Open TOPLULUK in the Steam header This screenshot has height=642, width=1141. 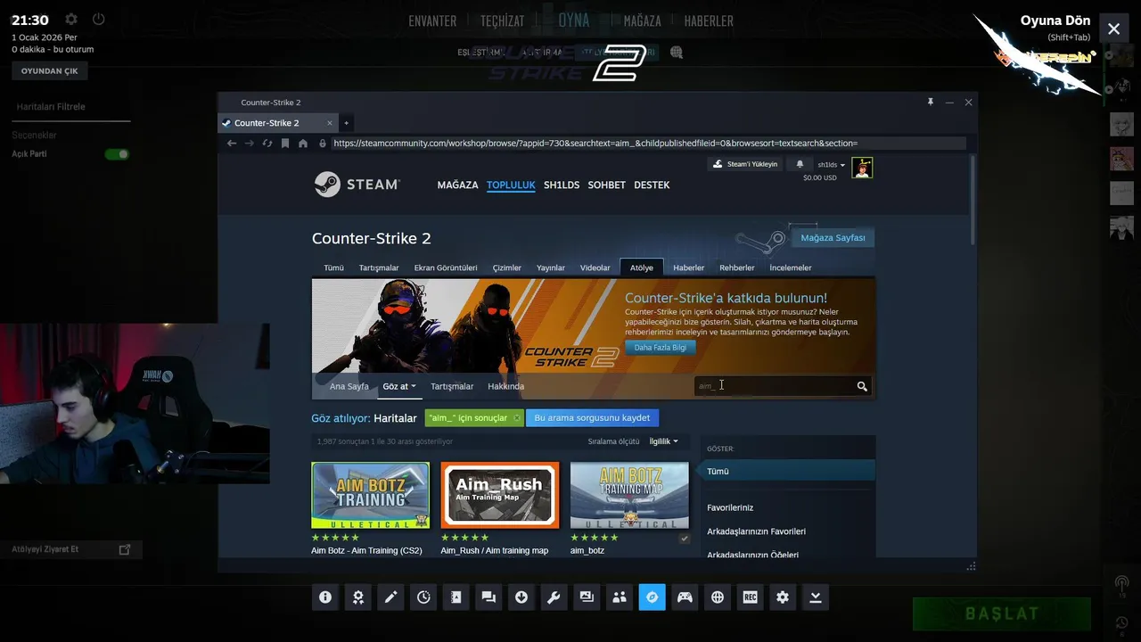511,185
